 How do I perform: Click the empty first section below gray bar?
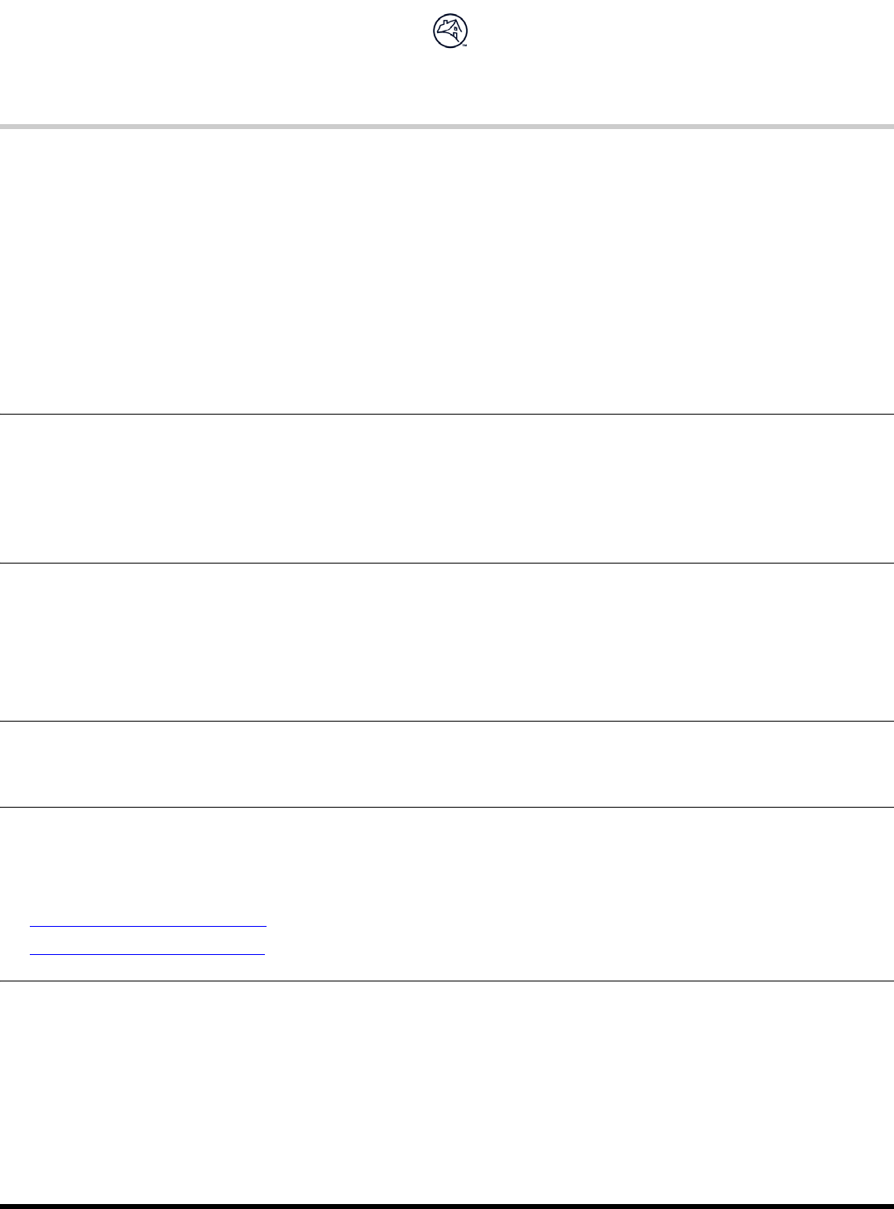tap(447, 269)
